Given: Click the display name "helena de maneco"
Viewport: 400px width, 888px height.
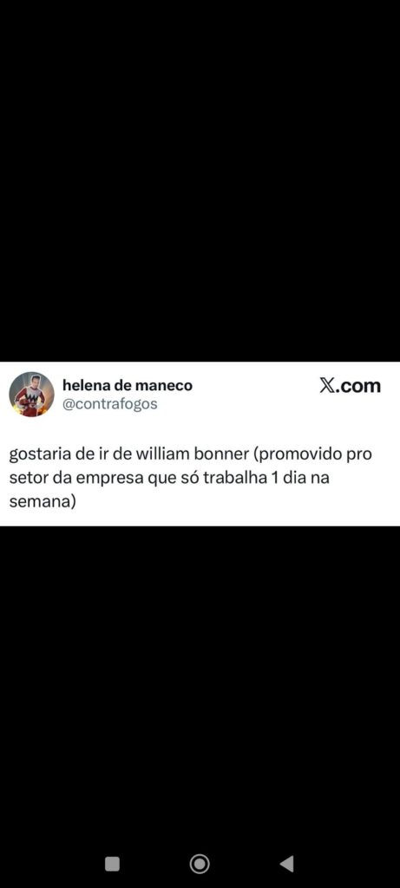Looking at the screenshot, I should [x=128, y=386].
